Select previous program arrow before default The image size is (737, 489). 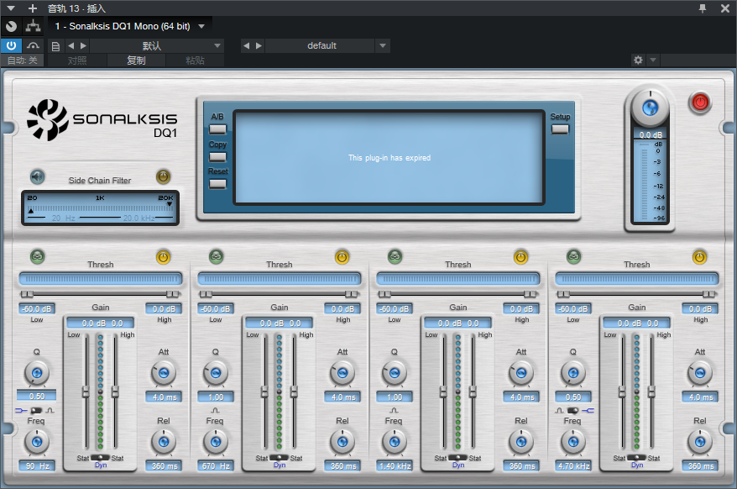click(246, 45)
